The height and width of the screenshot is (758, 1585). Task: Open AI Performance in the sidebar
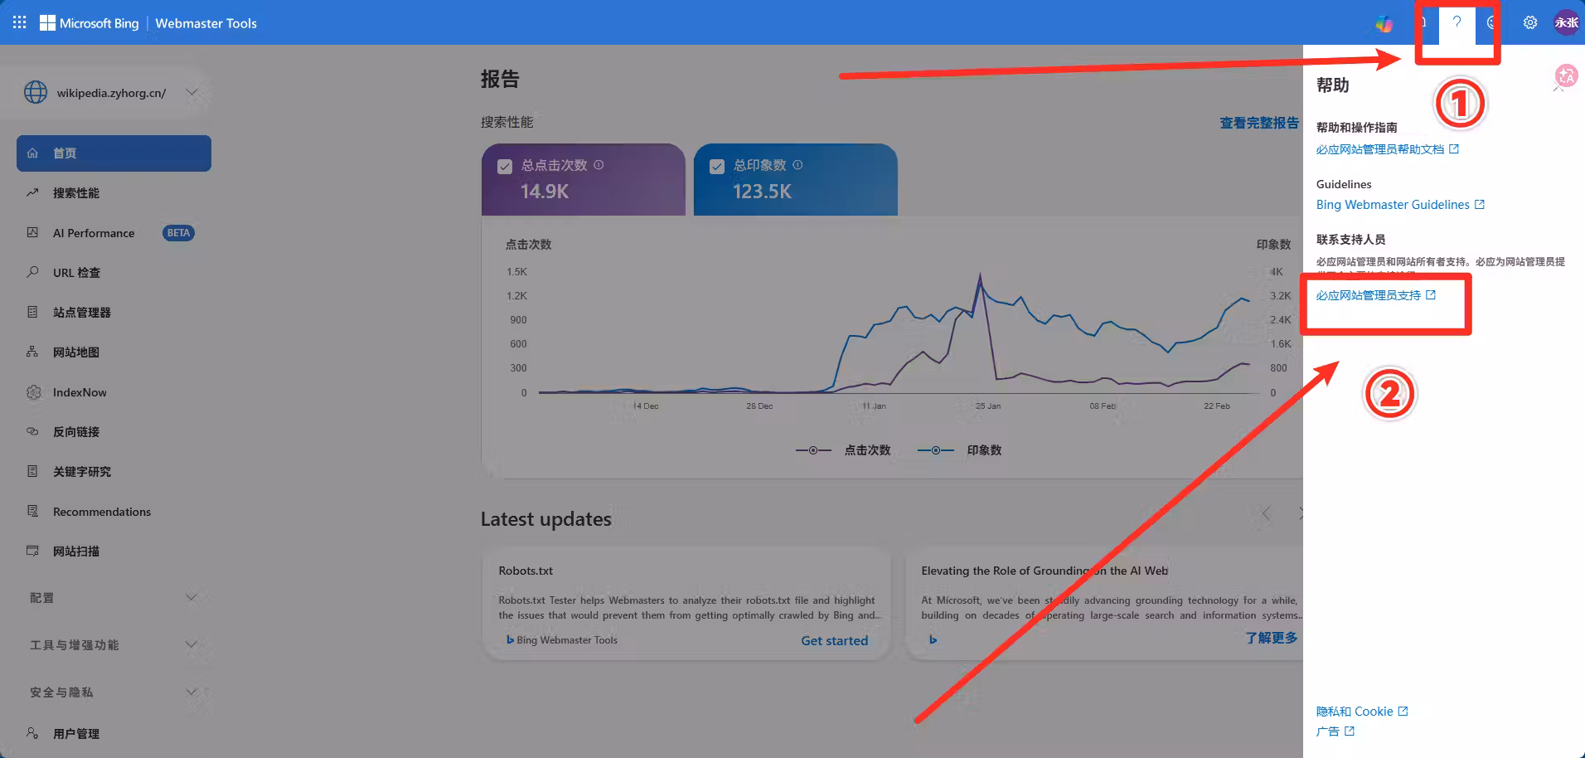pyautogui.click(x=114, y=232)
